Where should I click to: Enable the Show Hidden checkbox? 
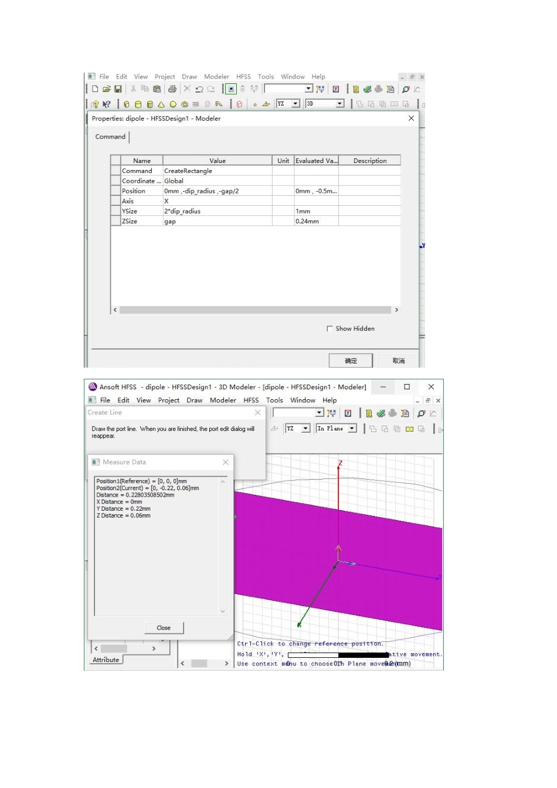[x=330, y=329]
